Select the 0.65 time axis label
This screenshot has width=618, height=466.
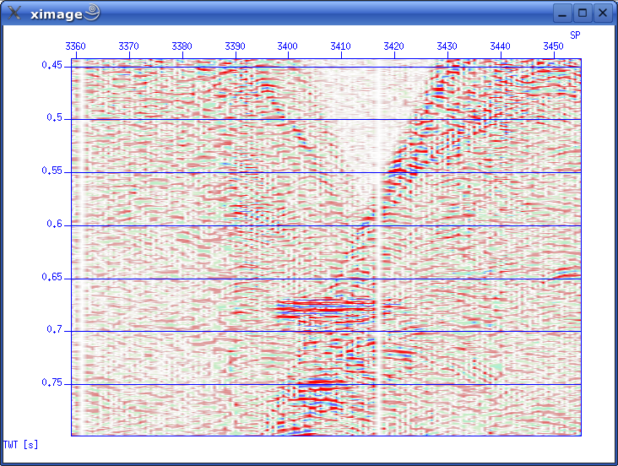click(53, 277)
